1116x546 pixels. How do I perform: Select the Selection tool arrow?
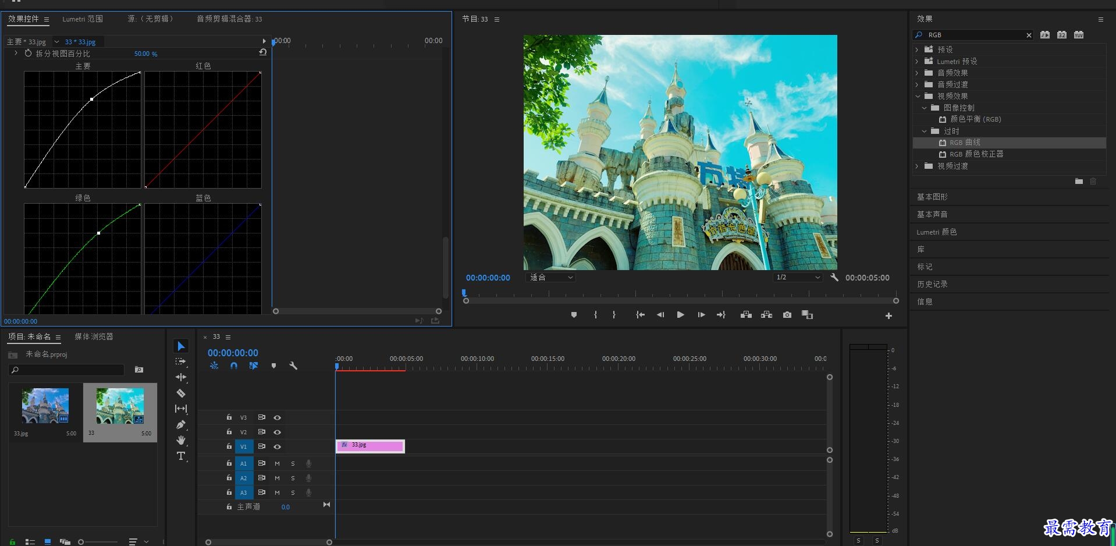[181, 346]
